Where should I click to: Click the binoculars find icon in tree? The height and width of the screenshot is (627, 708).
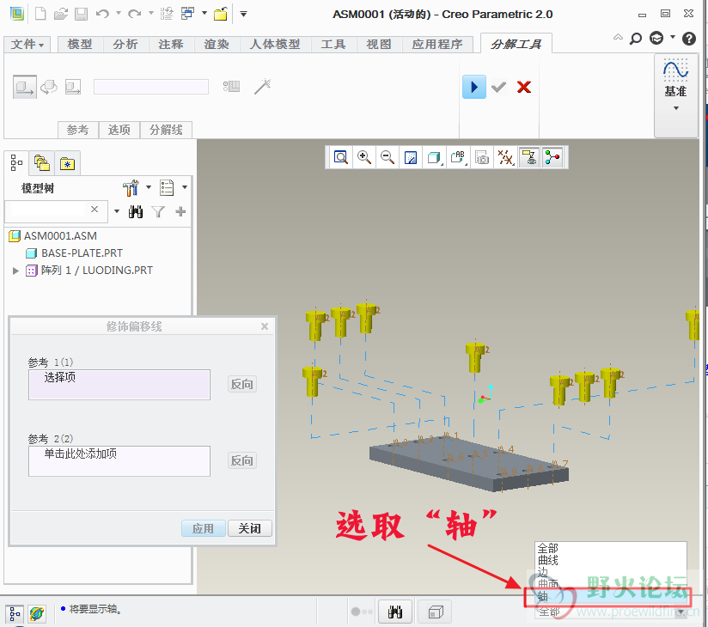136,211
